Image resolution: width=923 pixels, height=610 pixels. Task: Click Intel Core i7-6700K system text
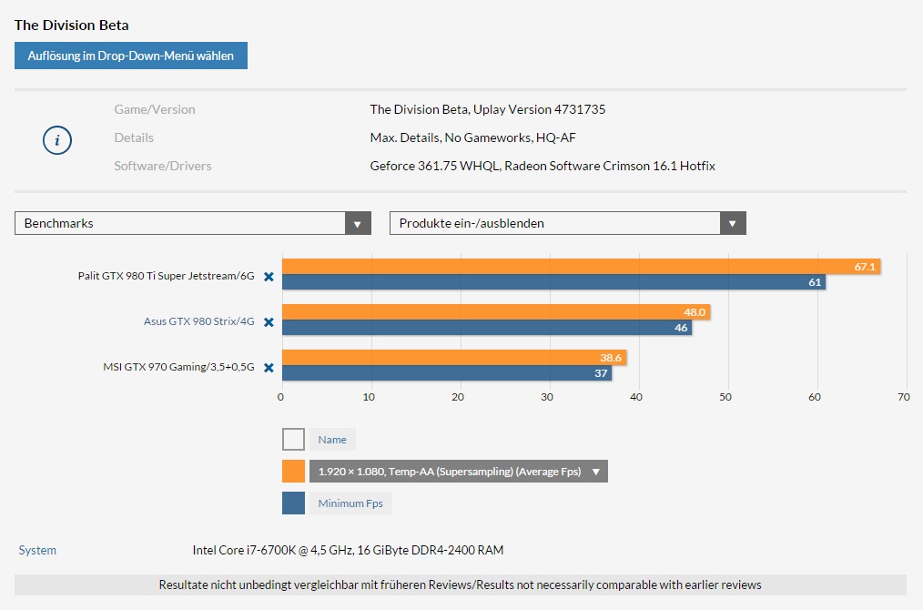coord(348,550)
